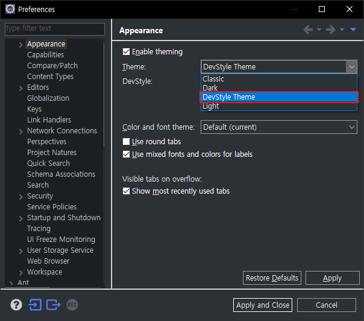
Task: Select Appearance in the preferences tree
Action: [46, 44]
